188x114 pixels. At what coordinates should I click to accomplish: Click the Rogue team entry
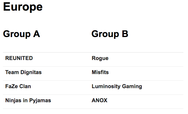click(x=100, y=58)
